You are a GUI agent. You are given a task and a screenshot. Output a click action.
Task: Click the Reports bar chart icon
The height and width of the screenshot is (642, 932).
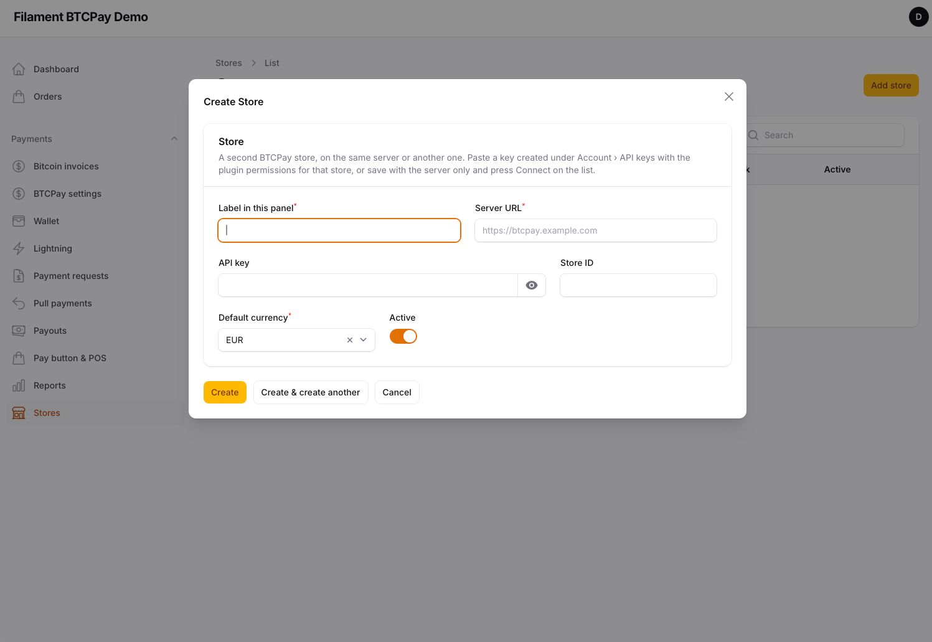[19, 385]
